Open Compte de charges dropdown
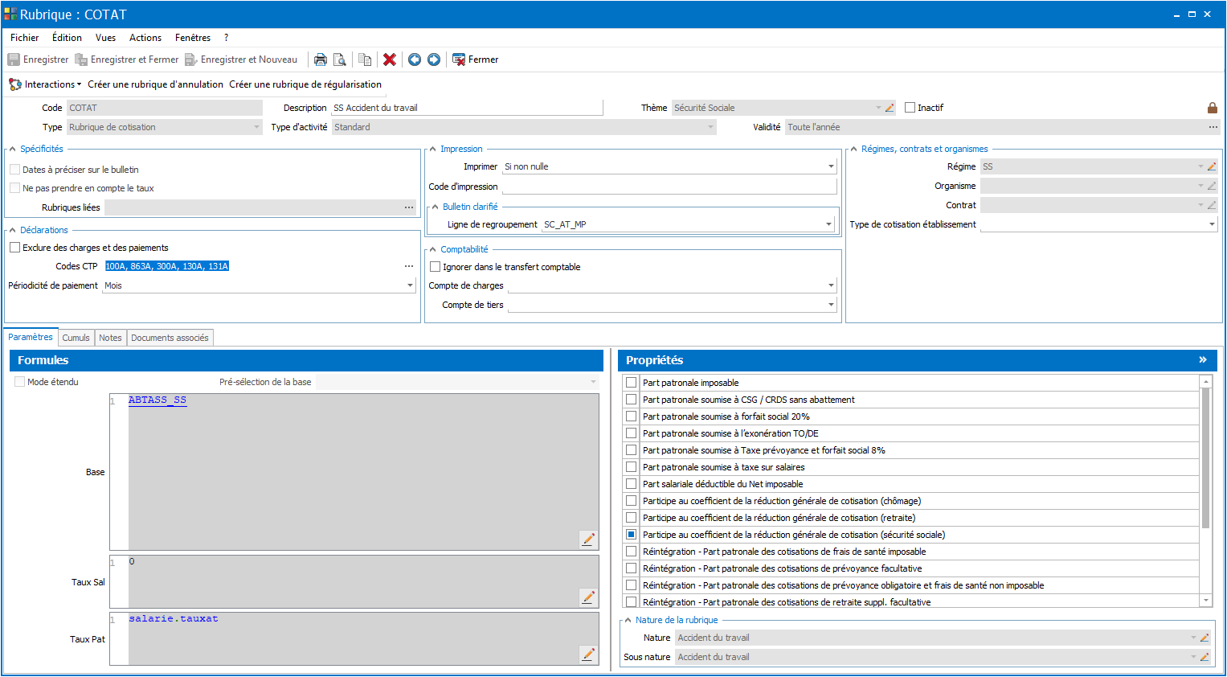This screenshot has width=1227, height=677. [x=831, y=285]
